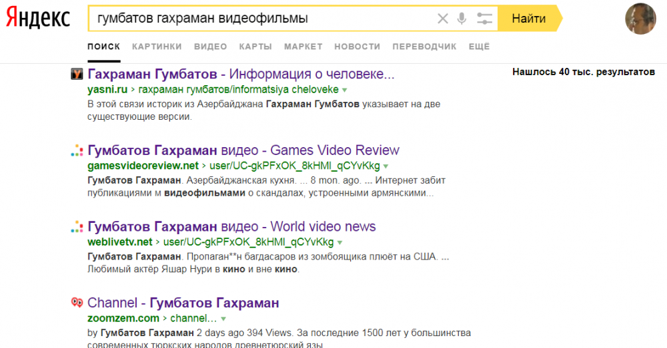Click snippet 'by Гумбатов Гахраман 2 days ago 394 Views'
This screenshot has height=348, width=667.
coord(189,333)
